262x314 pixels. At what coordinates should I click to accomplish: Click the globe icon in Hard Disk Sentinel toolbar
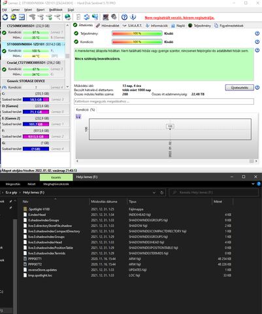click(x=68, y=17)
